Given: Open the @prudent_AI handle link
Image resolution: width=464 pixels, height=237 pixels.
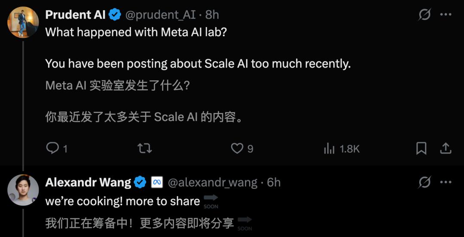Looking at the screenshot, I should [160, 15].
